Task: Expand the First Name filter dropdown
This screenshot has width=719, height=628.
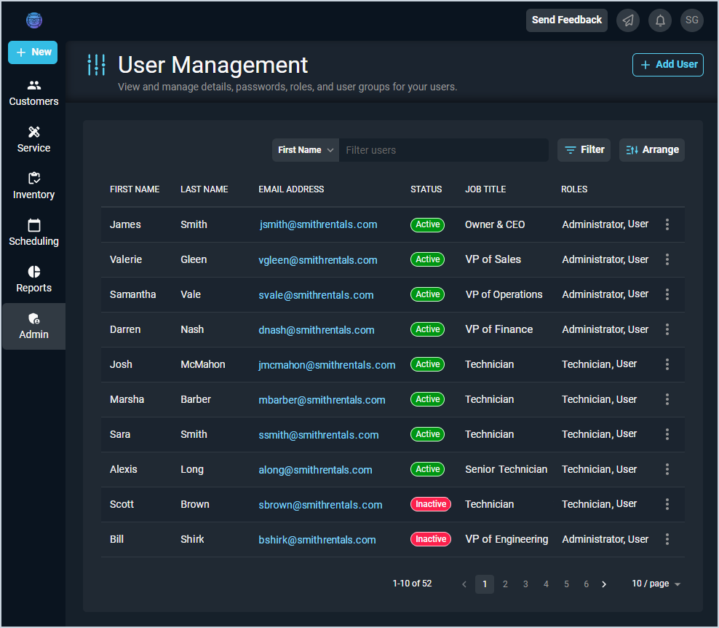Action: tap(306, 150)
